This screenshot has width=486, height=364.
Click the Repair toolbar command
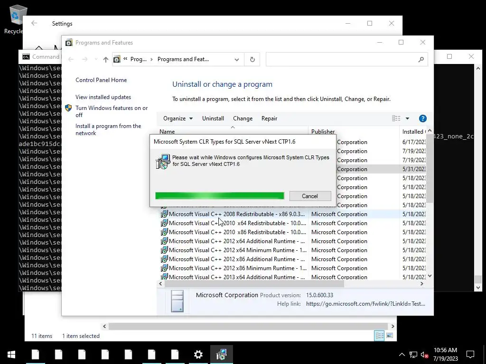(269, 118)
